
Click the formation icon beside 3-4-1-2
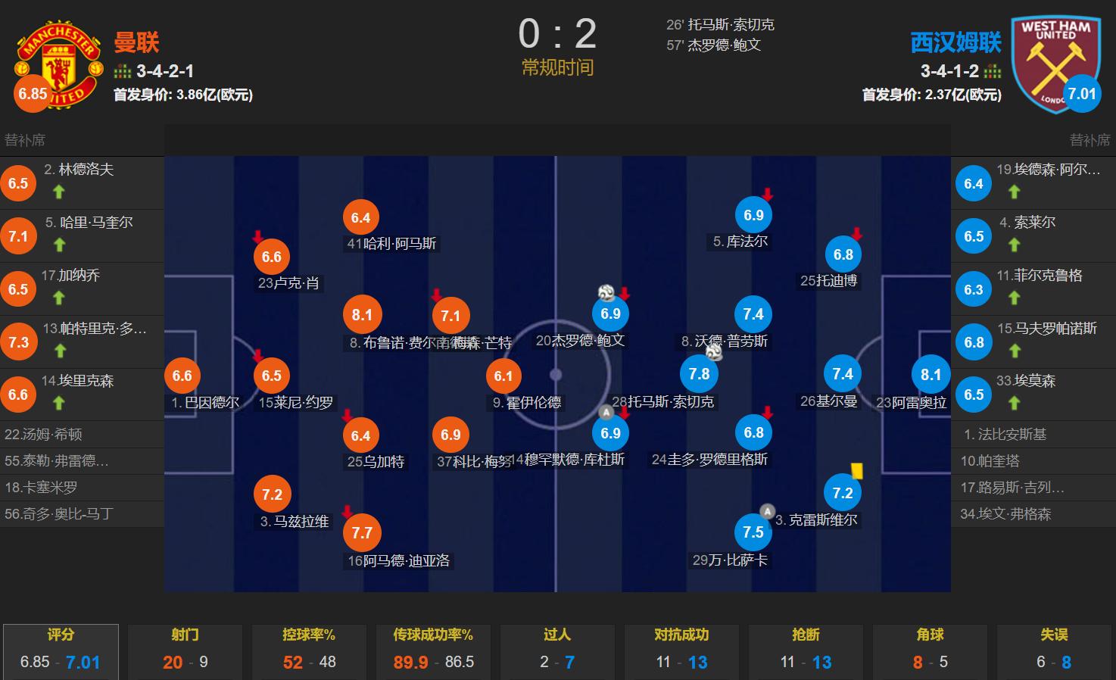pyautogui.click(x=993, y=72)
